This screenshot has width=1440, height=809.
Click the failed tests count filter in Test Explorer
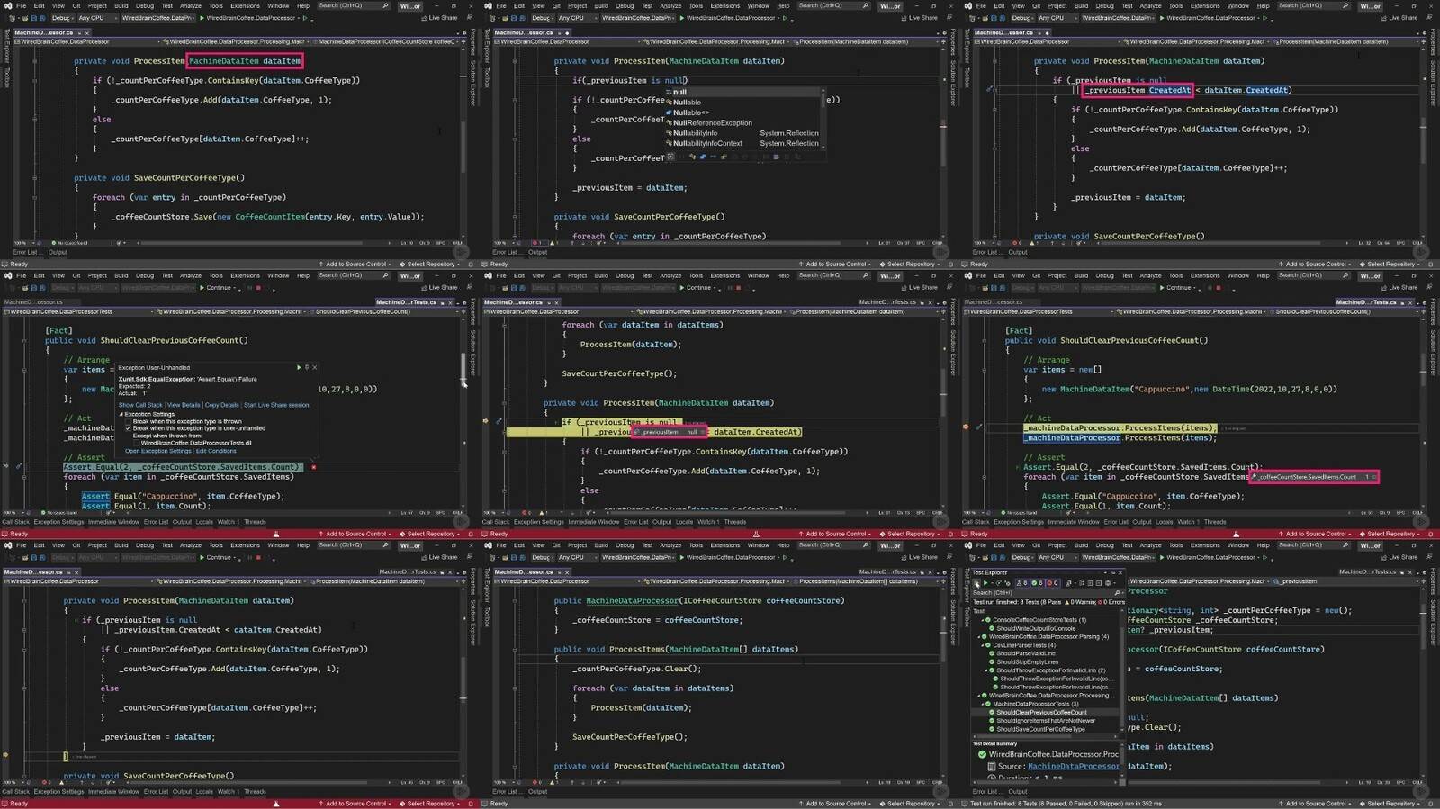click(x=1051, y=583)
